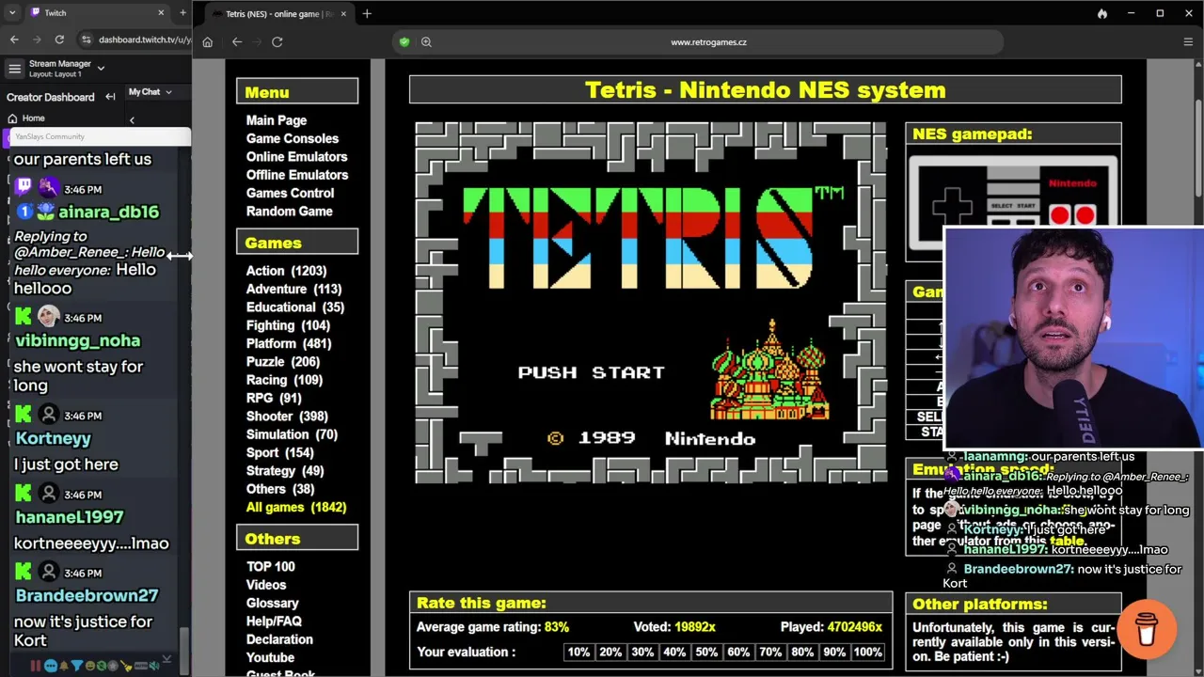
Task: Open the Help/FAQ link
Action: point(274,622)
